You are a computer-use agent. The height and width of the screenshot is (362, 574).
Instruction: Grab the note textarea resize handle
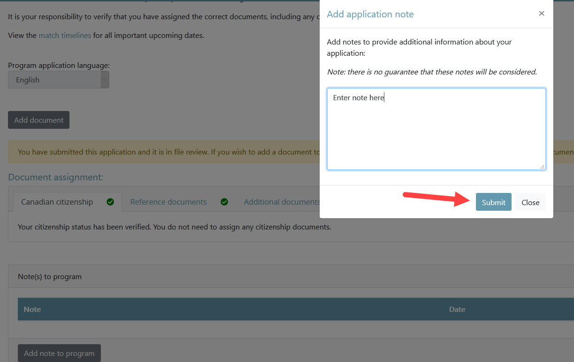(542, 166)
